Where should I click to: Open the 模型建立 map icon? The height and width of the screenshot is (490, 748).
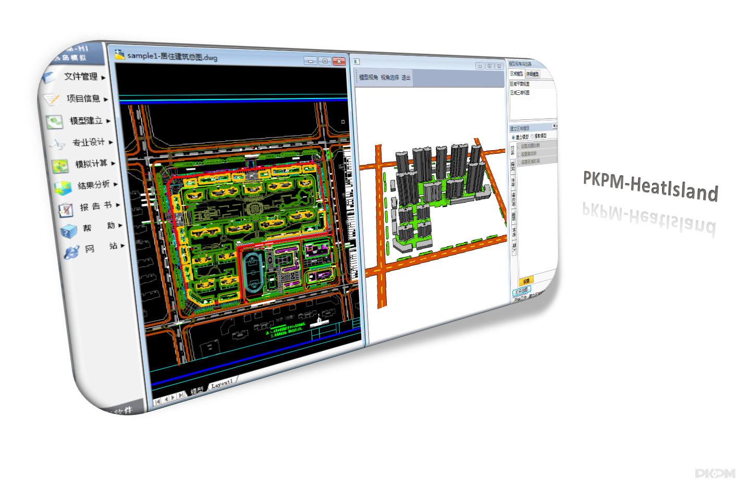coord(54,121)
